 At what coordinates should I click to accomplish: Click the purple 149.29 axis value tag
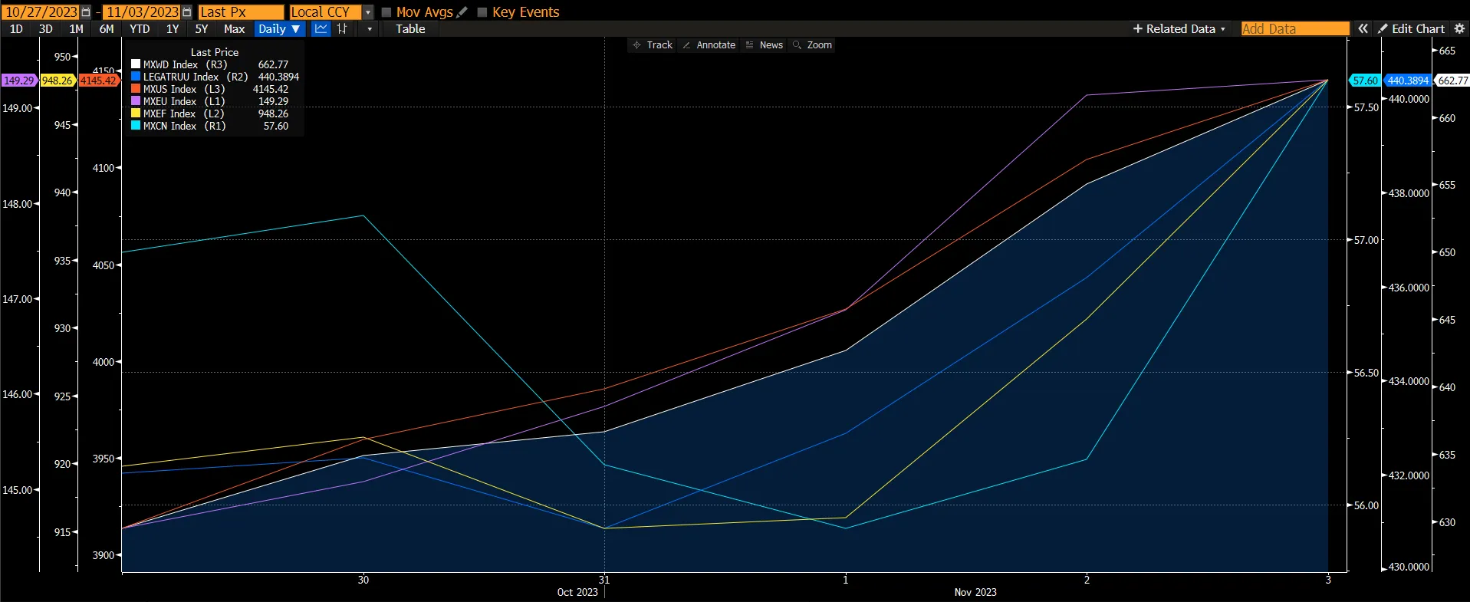pos(19,81)
